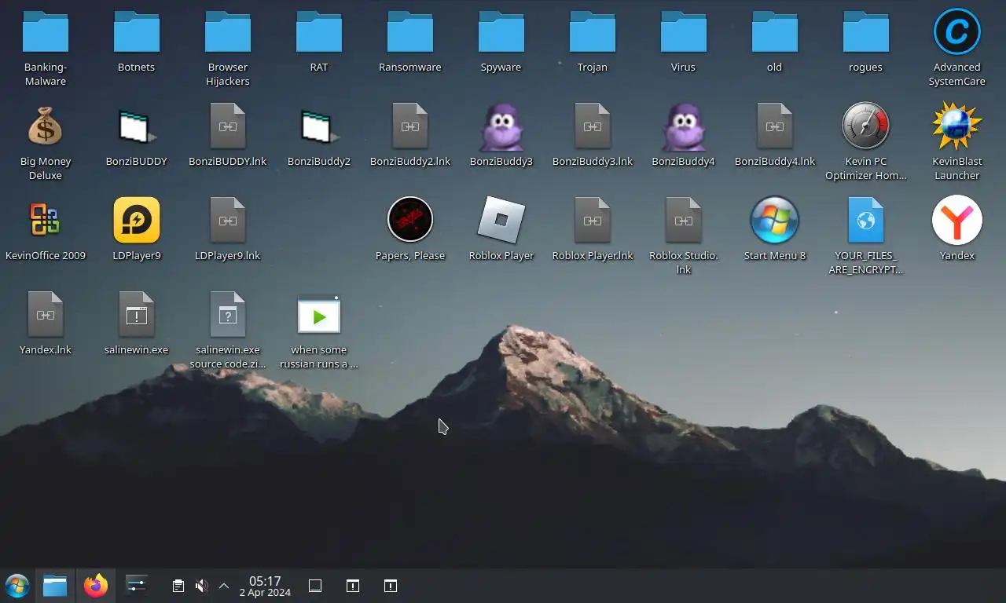Click the first exclamation window taskbar icon
The height and width of the screenshot is (603, 1006).
point(353,586)
